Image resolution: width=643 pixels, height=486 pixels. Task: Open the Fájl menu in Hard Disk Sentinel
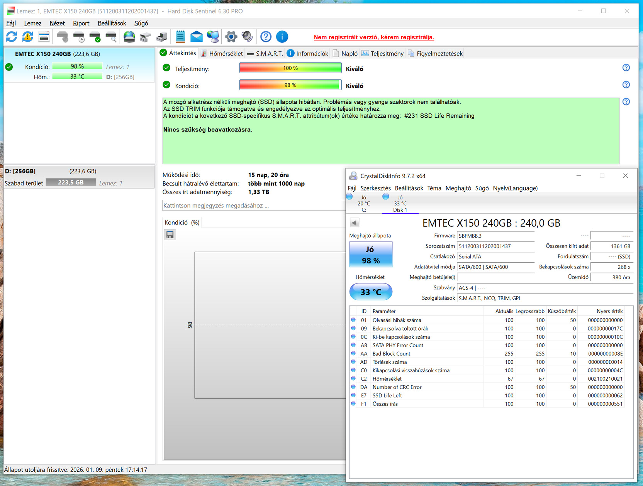point(11,23)
